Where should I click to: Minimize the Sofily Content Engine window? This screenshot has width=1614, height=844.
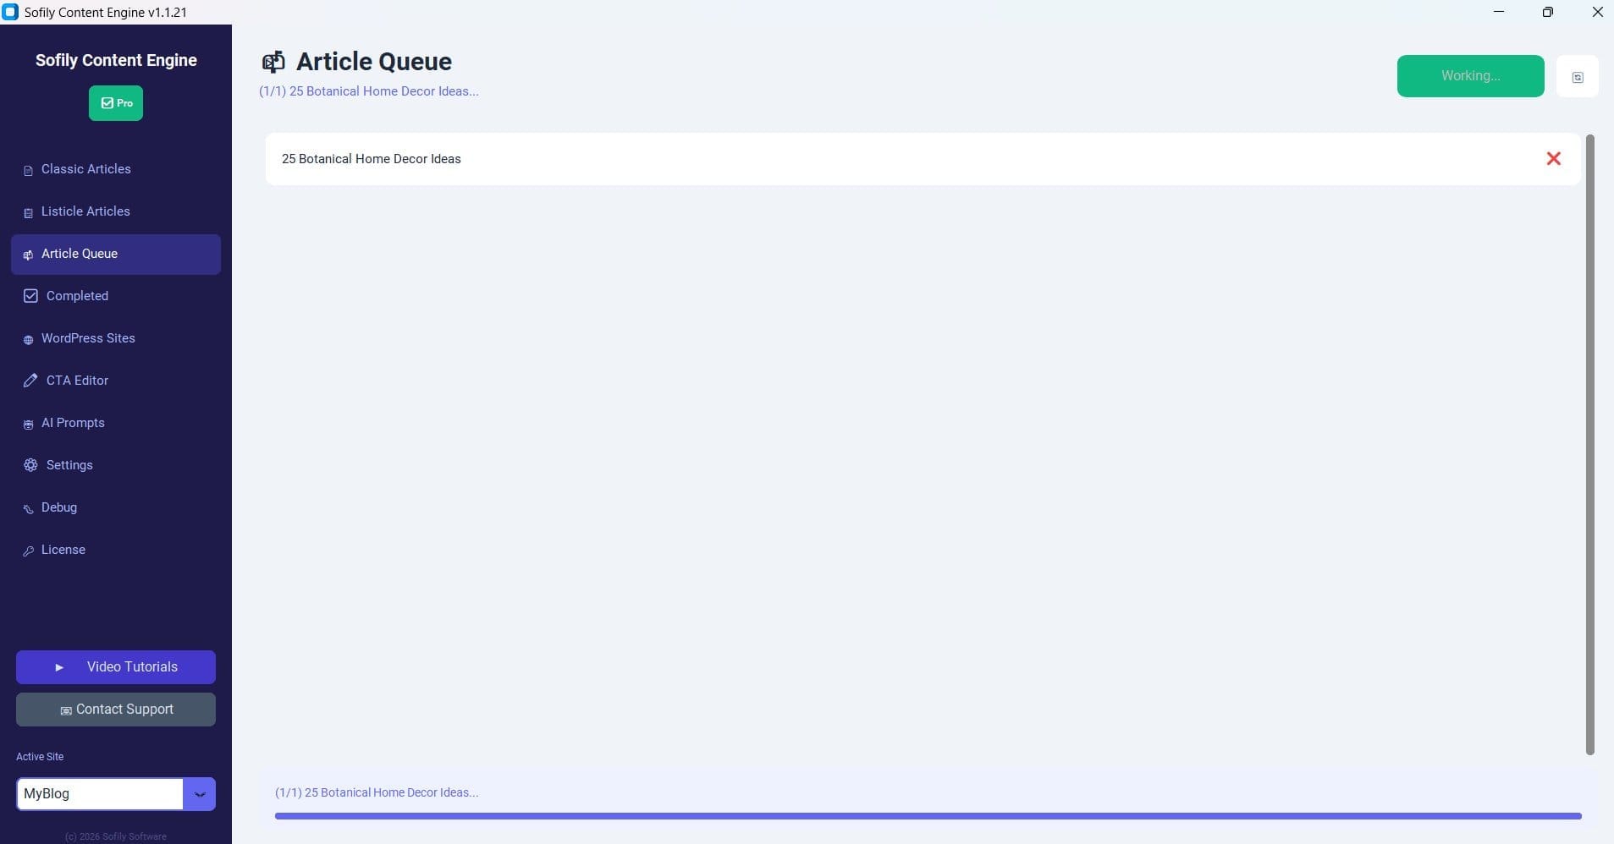pyautogui.click(x=1499, y=12)
